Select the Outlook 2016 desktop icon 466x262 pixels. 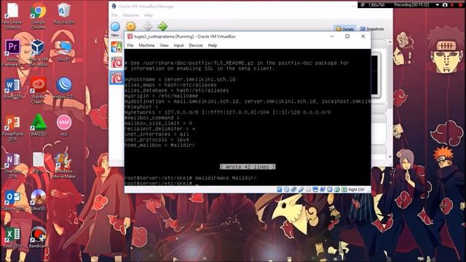point(12,200)
